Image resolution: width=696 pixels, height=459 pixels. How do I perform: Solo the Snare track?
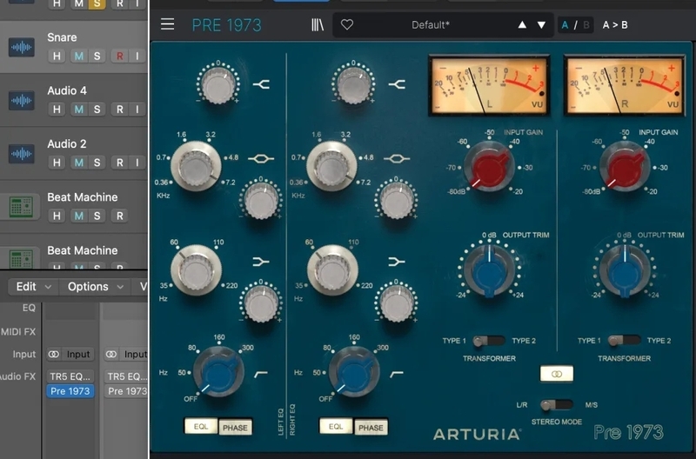click(x=97, y=56)
